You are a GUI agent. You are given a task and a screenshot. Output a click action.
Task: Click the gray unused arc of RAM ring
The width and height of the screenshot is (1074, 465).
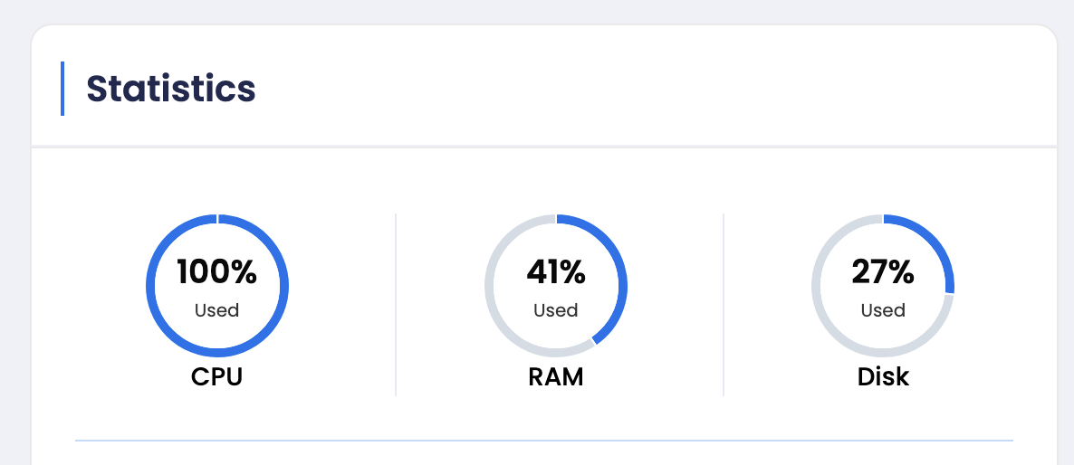(x=490, y=286)
